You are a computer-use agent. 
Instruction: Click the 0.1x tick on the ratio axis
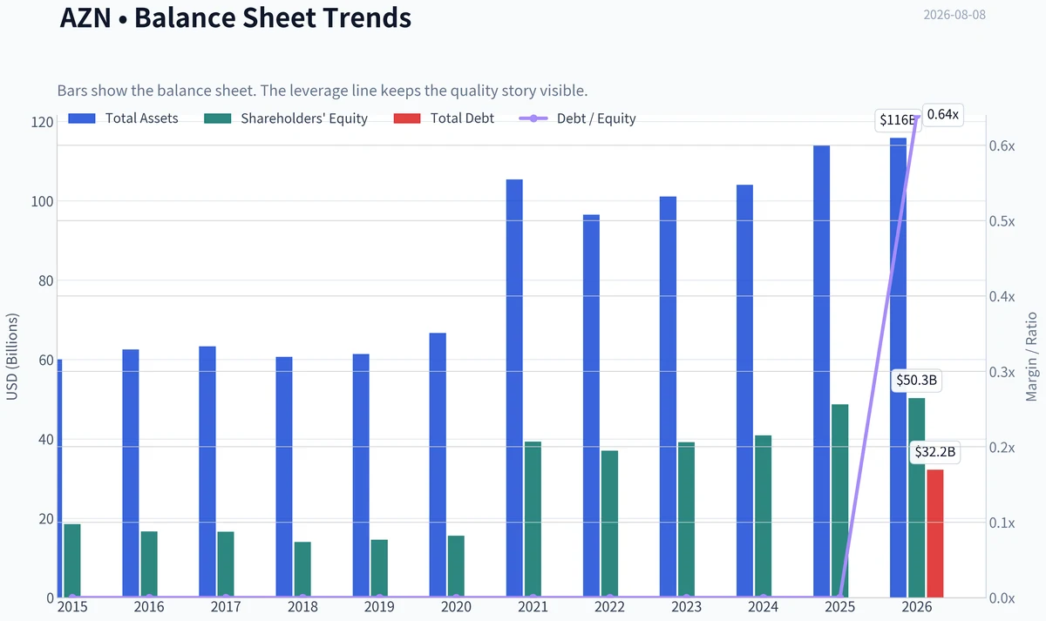pos(1002,523)
